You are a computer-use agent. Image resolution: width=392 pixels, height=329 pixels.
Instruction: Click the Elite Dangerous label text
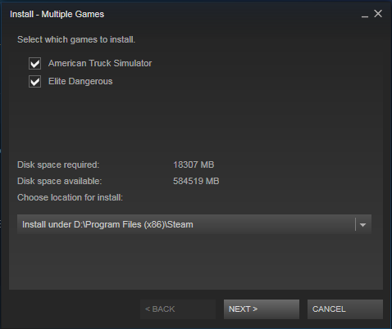[80, 81]
